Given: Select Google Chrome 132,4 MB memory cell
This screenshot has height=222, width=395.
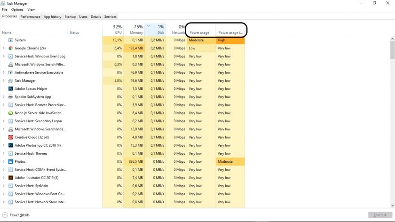Looking at the screenshot, I should click(134, 48).
